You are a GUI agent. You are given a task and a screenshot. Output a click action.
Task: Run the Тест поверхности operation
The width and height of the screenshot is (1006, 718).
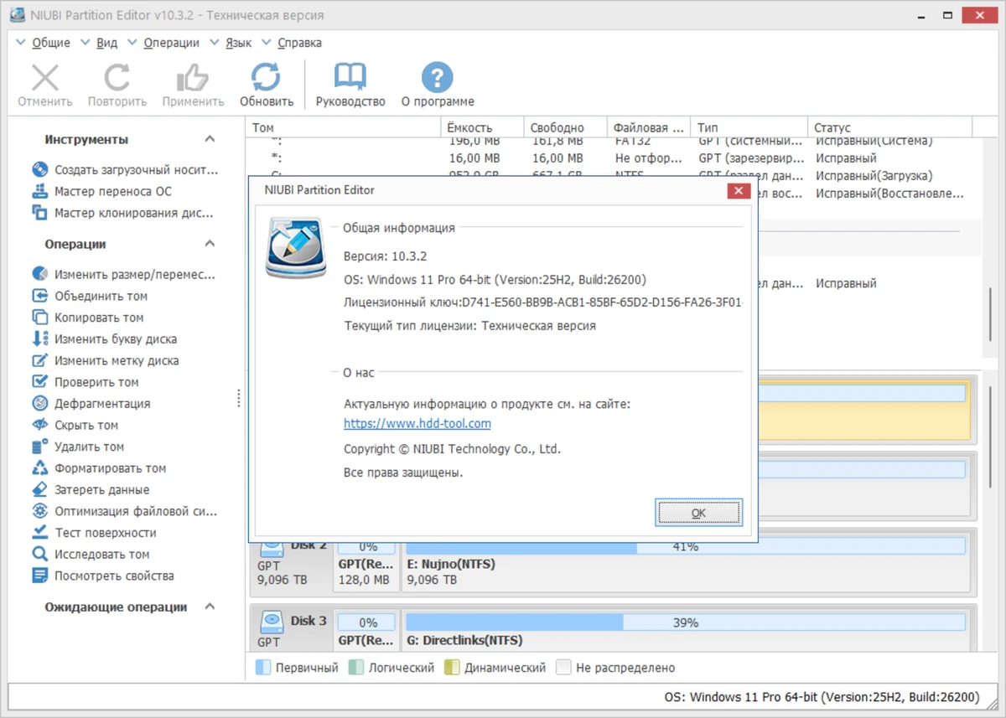pyautogui.click(x=94, y=533)
